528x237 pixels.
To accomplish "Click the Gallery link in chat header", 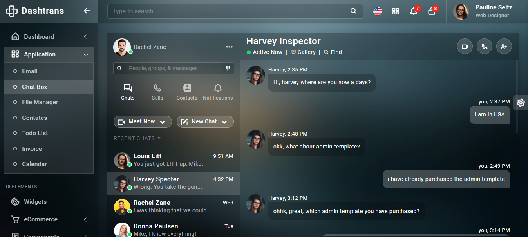I will click(x=303, y=52).
